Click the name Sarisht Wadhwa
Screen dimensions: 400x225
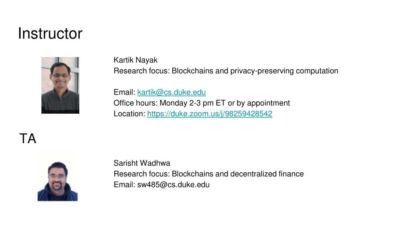142,163
